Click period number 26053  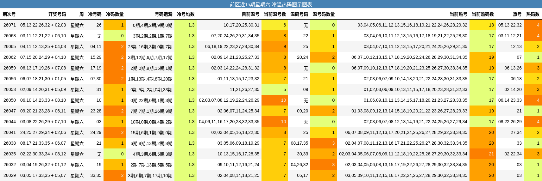[10, 89]
